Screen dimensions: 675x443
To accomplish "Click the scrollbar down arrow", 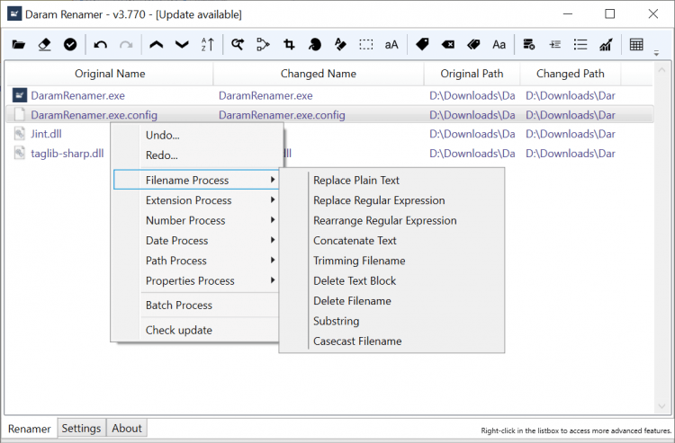I will pyautogui.click(x=661, y=406).
